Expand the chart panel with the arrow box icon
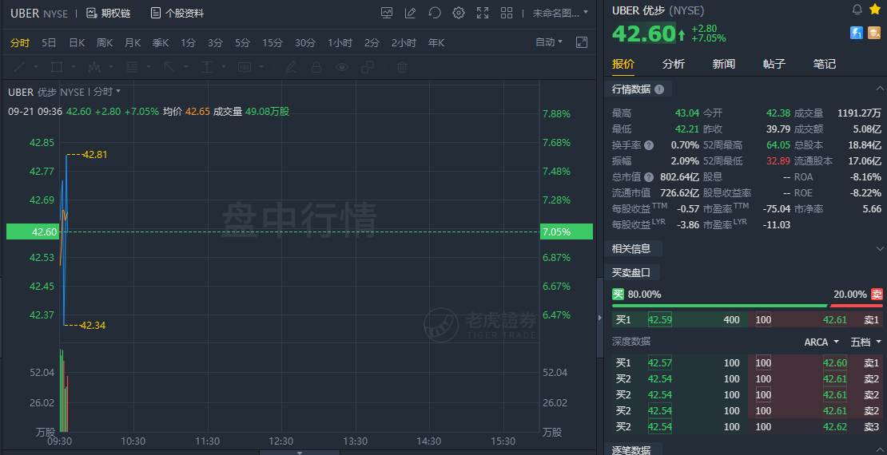 pos(582,42)
